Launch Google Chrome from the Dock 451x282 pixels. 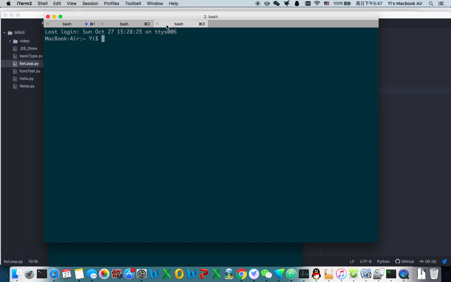[x=241, y=274]
